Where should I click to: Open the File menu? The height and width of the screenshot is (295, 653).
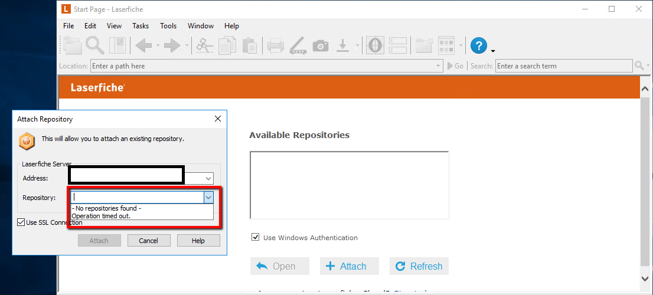68,26
